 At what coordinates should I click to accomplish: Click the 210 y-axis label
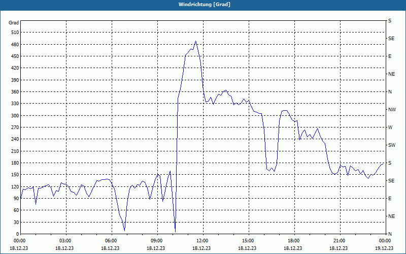pos(15,151)
